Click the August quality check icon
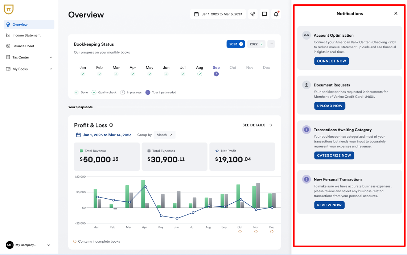 (x=200, y=74)
